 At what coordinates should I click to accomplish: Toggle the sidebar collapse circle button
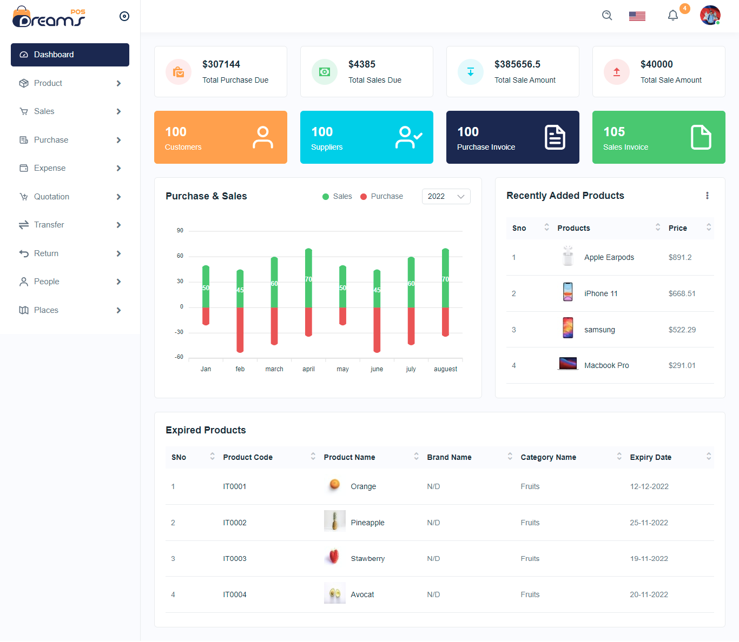[124, 16]
